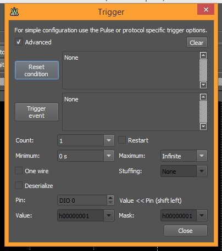The height and width of the screenshot is (251, 222).
Task: Click the Trigger event button
Action: point(37,112)
